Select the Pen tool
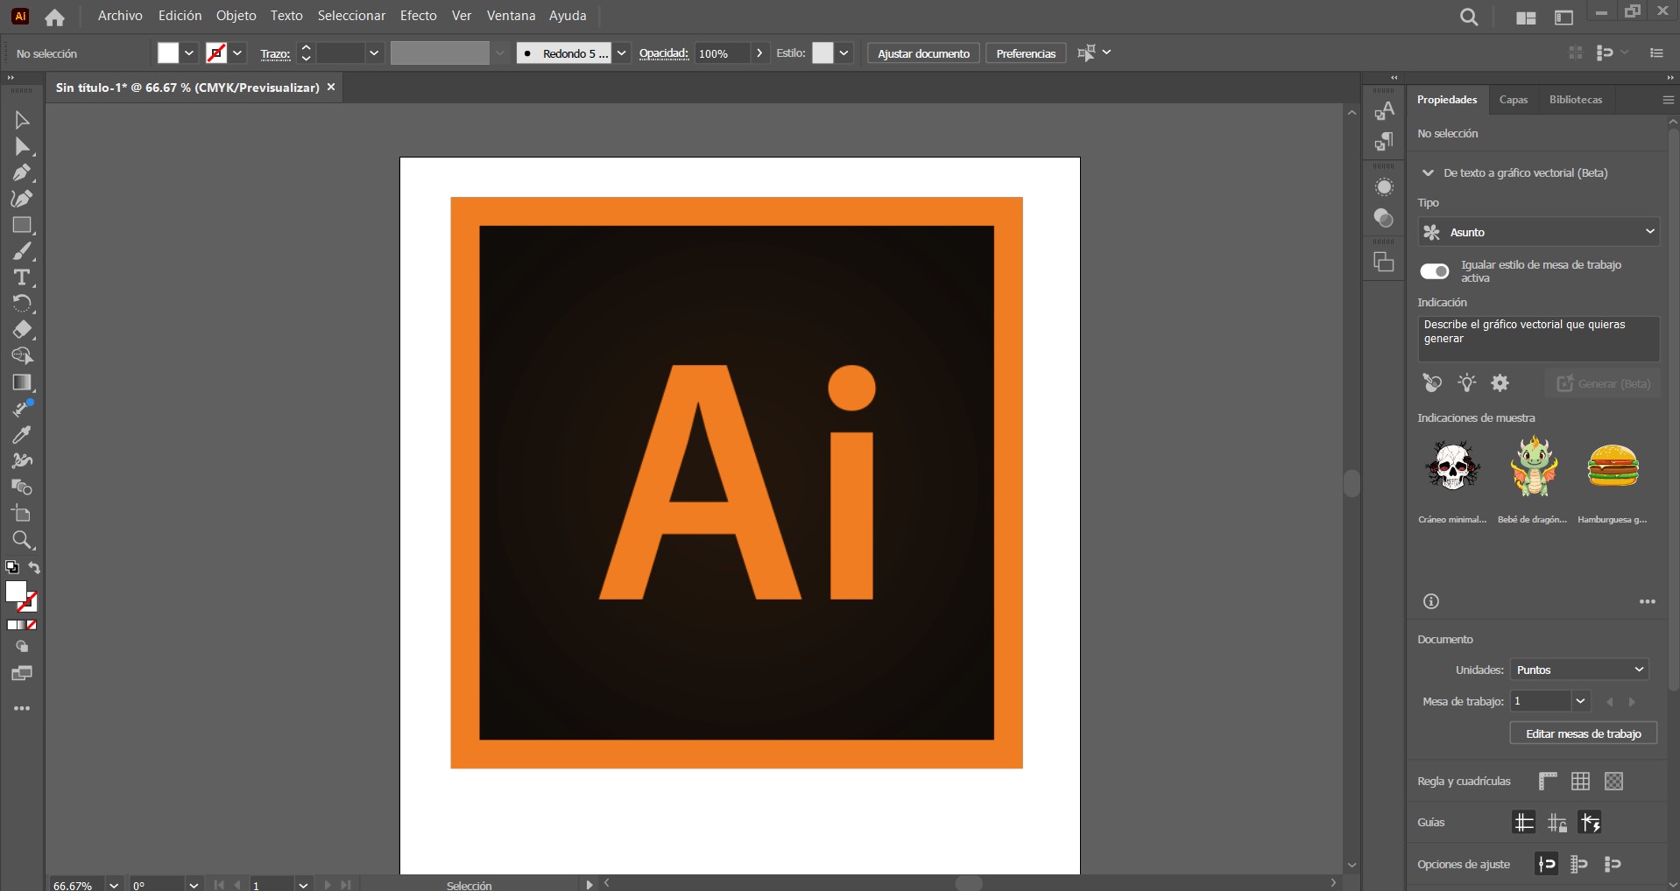This screenshot has height=891, width=1680. (x=22, y=172)
